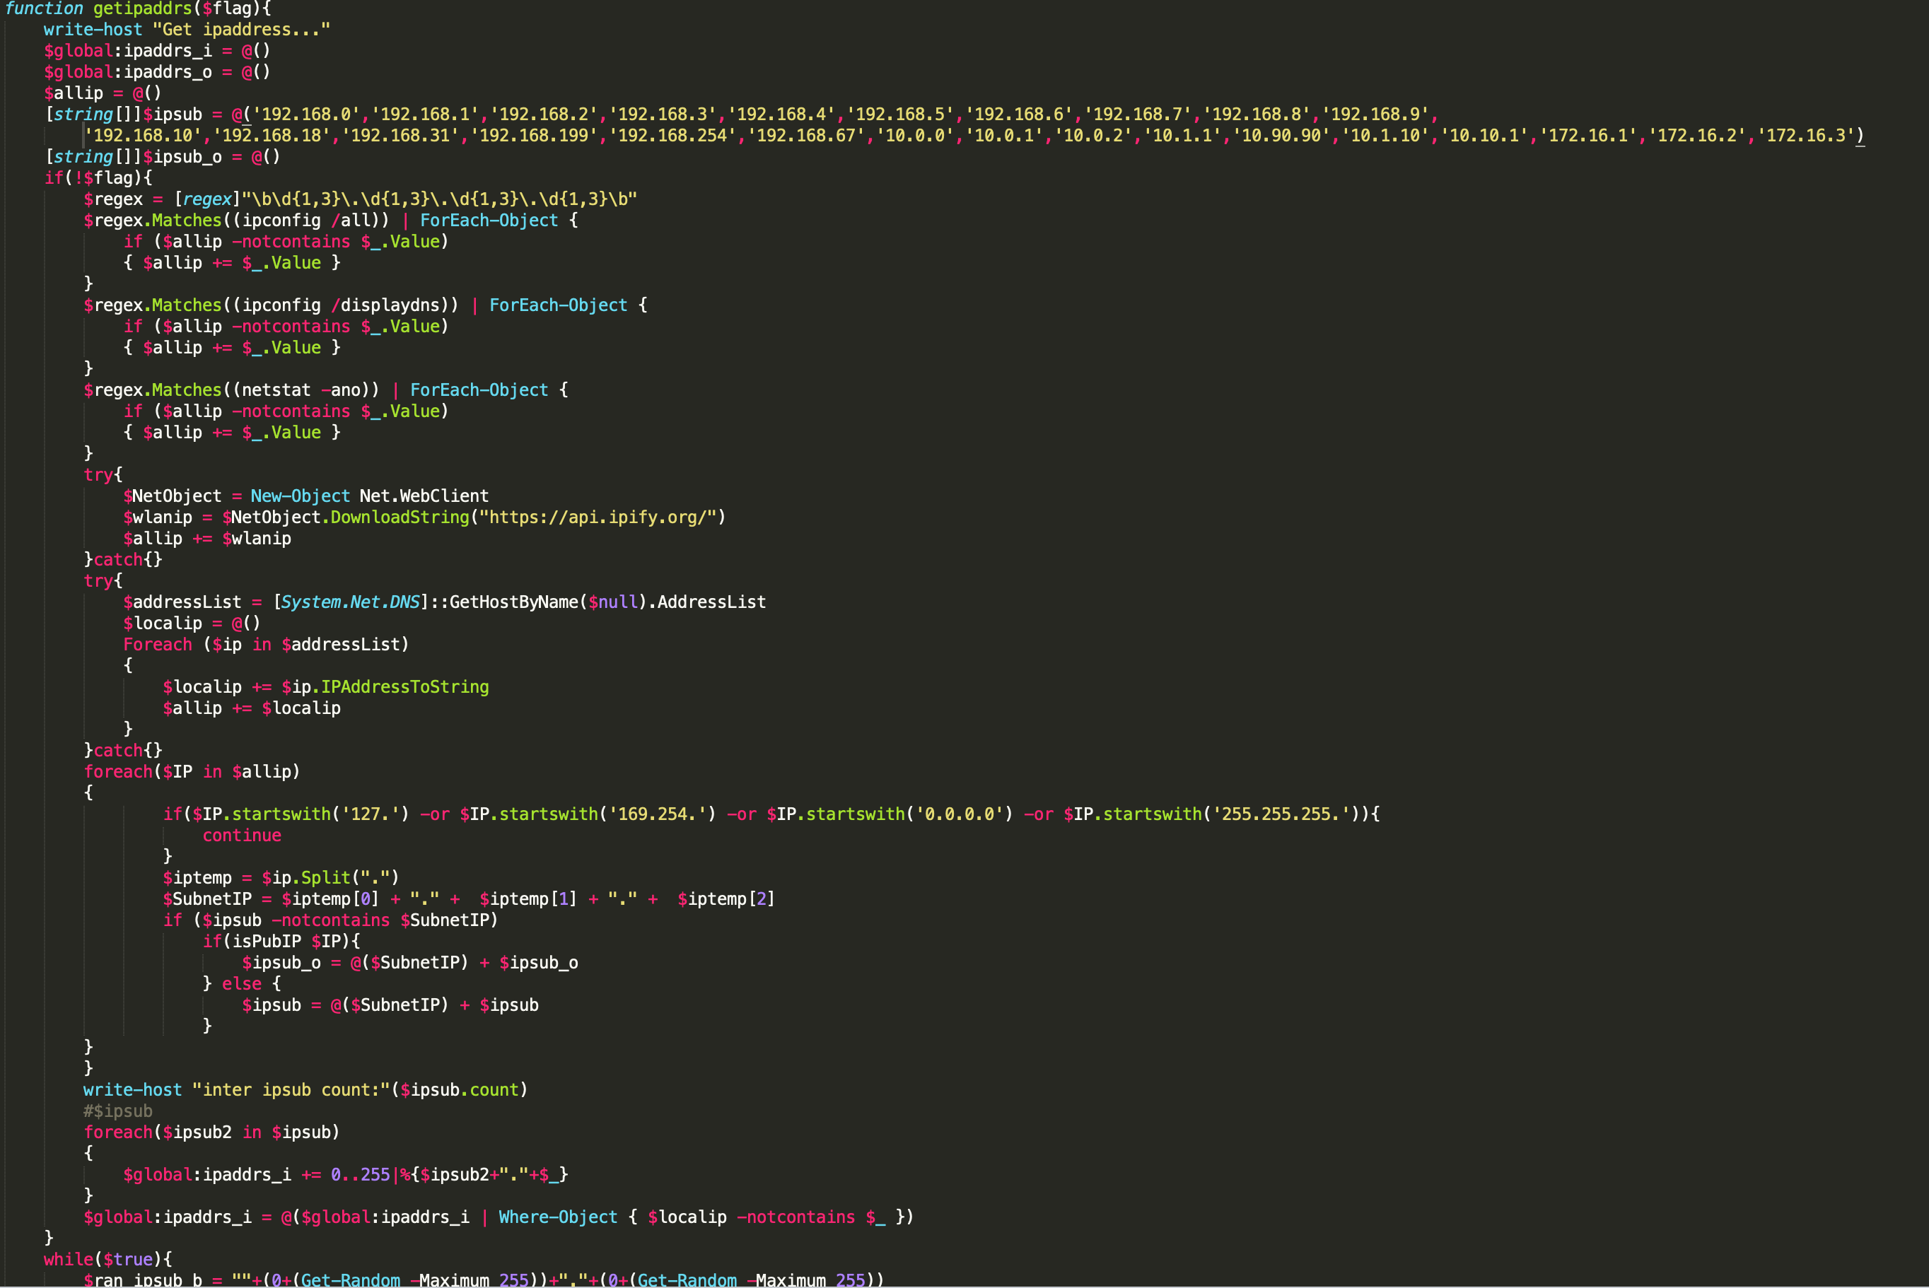Screen dimensions: 1929x1288
Task: Click [System.Net.DNS] type reference
Action: [x=351, y=602]
